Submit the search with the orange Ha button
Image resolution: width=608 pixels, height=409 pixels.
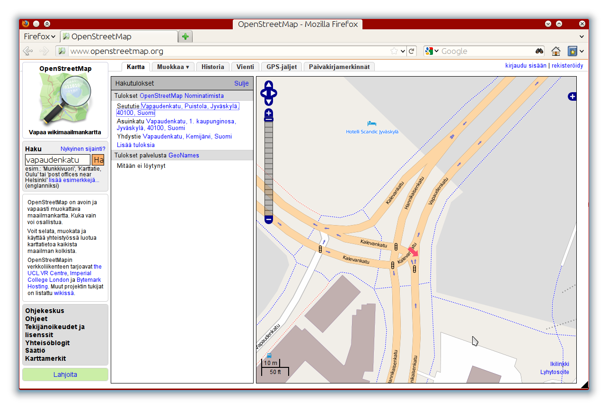[98, 160]
